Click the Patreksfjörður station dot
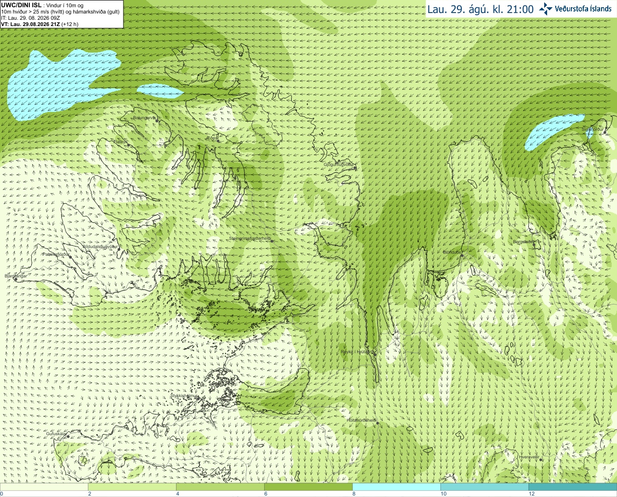Screen dimensions: 617x497 tap(70, 257)
